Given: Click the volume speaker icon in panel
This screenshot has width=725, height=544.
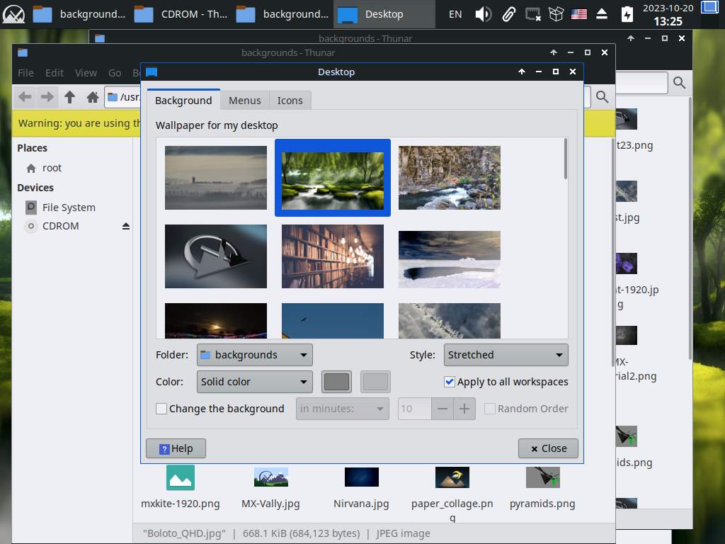Looking at the screenshot, I should pyautogui.click(x=483, y=14).
